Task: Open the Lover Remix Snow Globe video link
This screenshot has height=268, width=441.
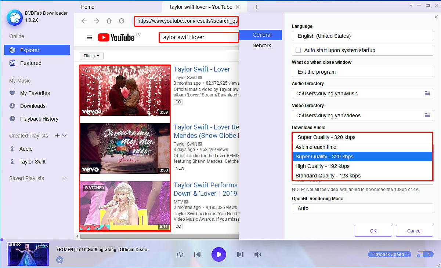Action: (x=206, y=131)
